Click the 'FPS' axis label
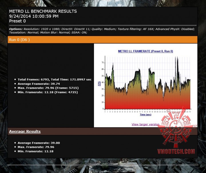This screenshot has height=173, width=206. [x=99, y=84]
